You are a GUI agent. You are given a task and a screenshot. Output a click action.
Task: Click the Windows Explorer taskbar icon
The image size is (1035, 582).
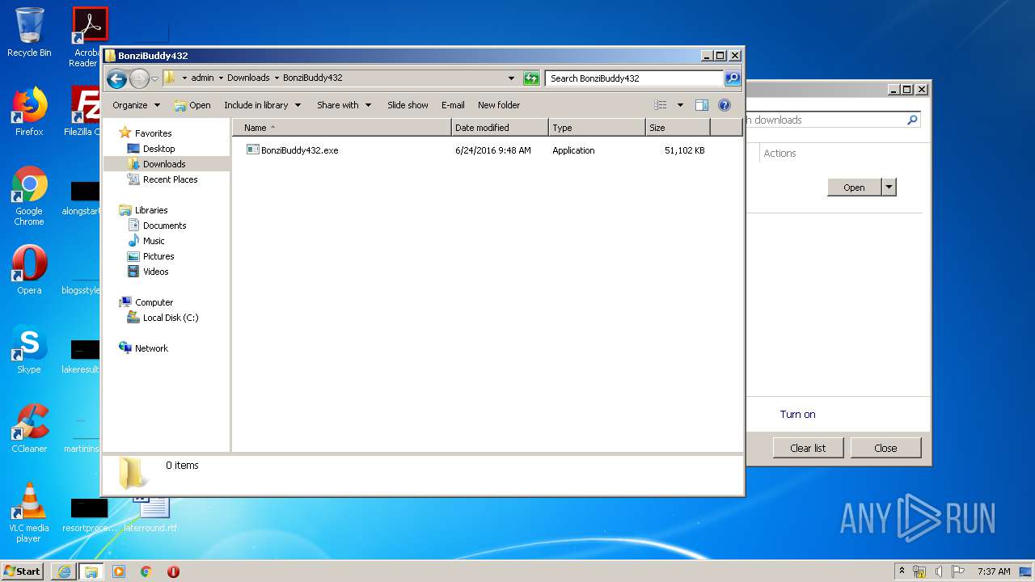pyautogui.click(x=91, y=571)
